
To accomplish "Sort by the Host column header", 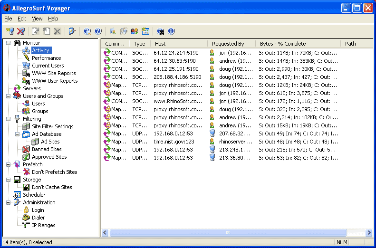I will [x=179, y=44].
